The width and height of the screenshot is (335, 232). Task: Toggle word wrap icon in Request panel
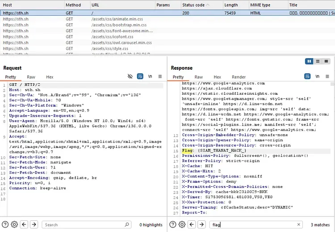tap(140, 76)
